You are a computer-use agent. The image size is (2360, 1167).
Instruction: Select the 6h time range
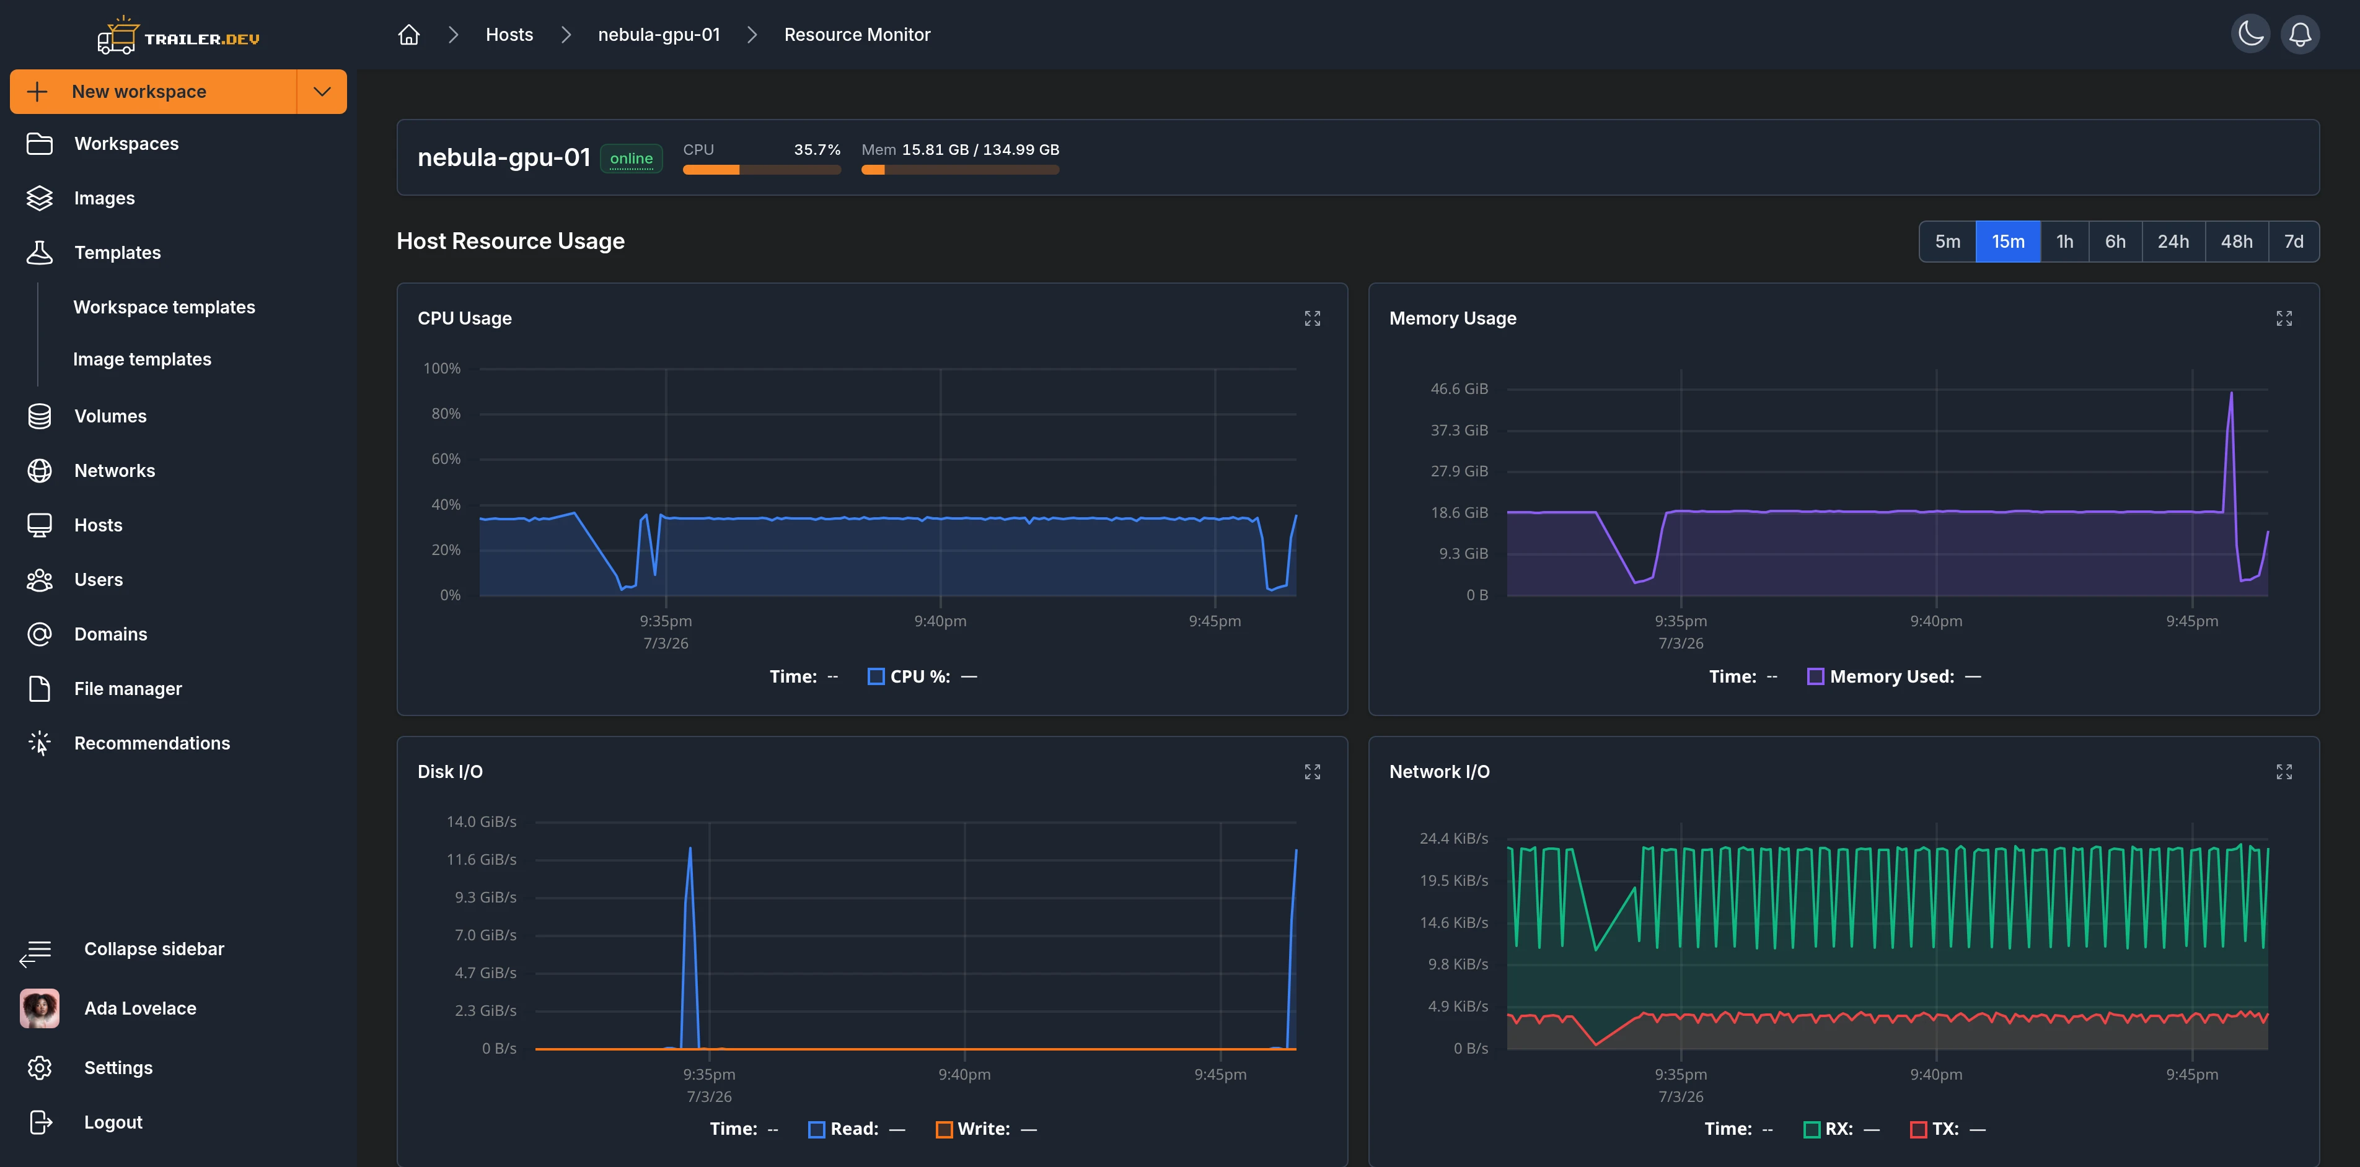pos(2115,242)
